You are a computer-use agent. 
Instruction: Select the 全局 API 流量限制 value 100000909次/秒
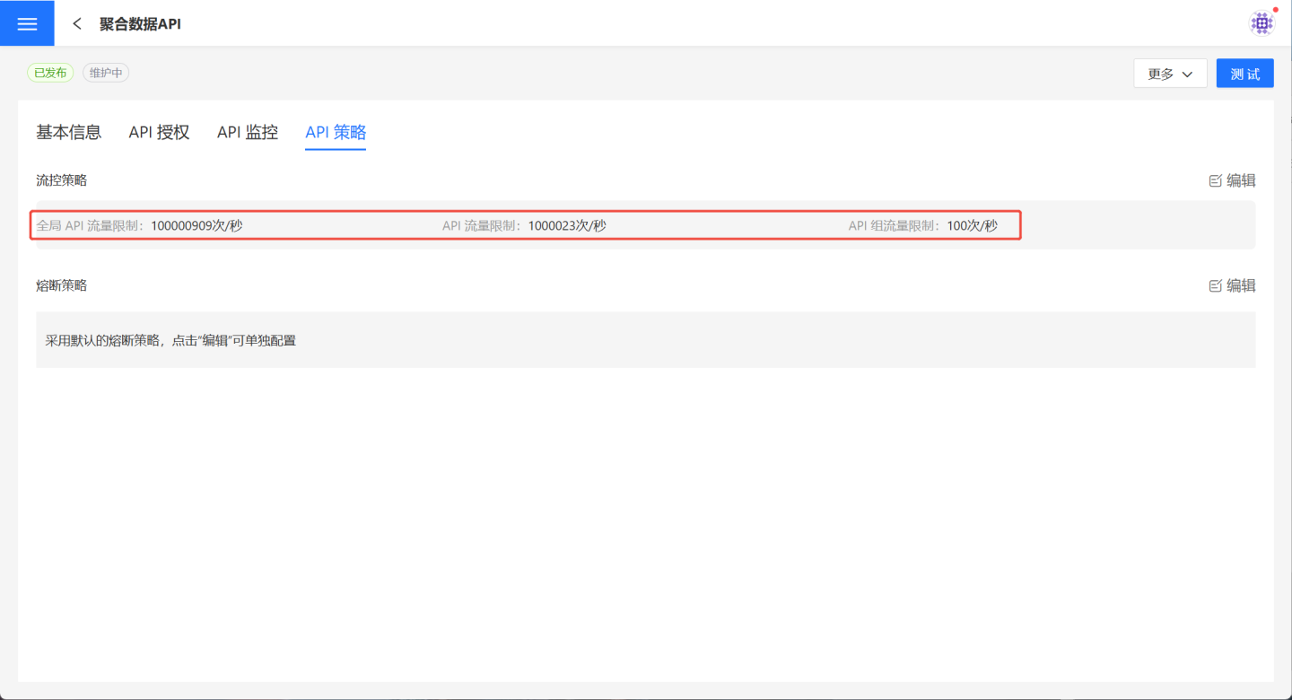(x=196, y=225)
